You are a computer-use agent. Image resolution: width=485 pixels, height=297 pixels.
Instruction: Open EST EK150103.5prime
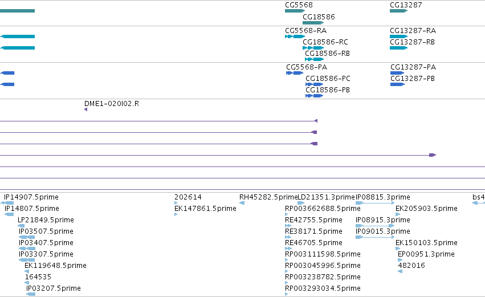tap(398, 249)
